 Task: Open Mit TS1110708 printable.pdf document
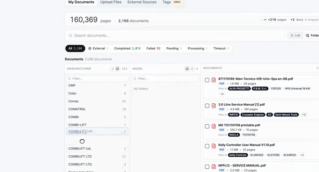[239, 125]
